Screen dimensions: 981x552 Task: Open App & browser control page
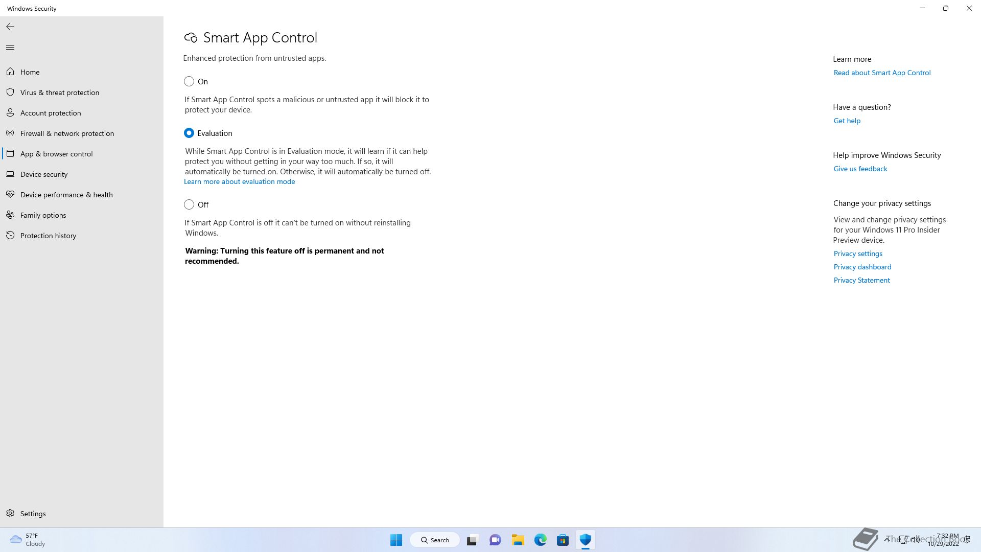click(x=82, y=154)
